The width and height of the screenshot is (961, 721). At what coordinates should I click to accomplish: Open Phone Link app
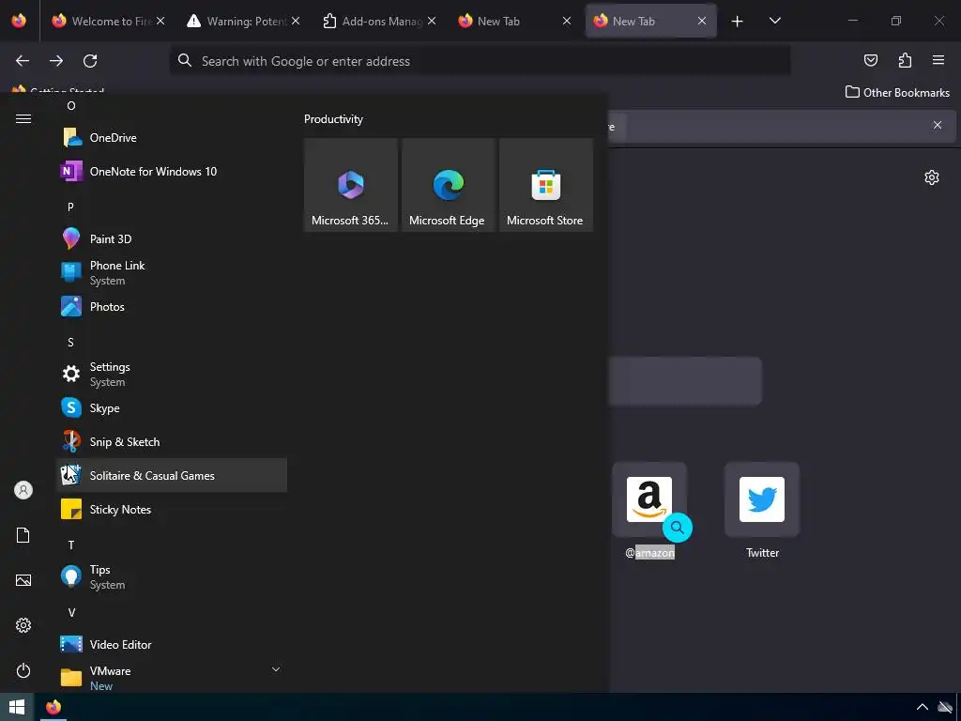pyautogui.click(x=172, y=272)
